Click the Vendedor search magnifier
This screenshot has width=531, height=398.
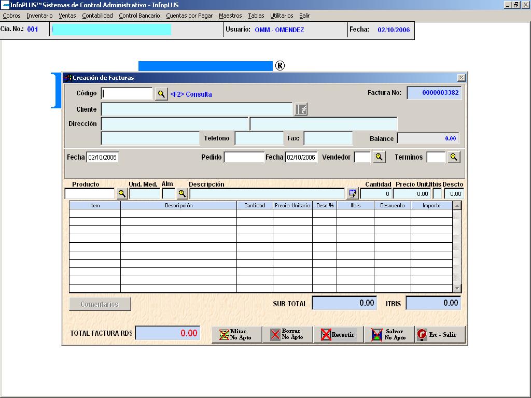379,157
